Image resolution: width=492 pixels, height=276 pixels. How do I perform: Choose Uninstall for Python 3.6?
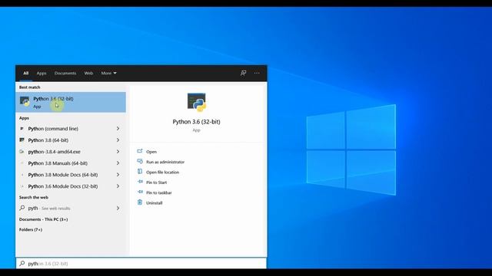(x=154, y=203)
